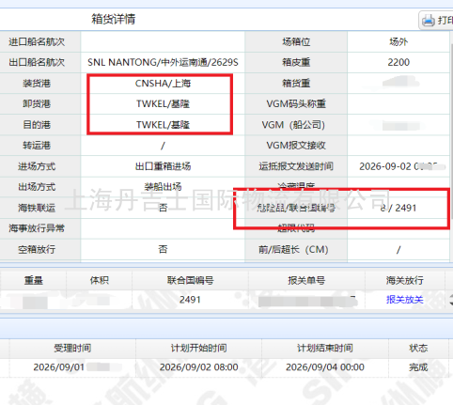
Task: Select loading port value CNSHA/上海
Action: click(163, 84)
